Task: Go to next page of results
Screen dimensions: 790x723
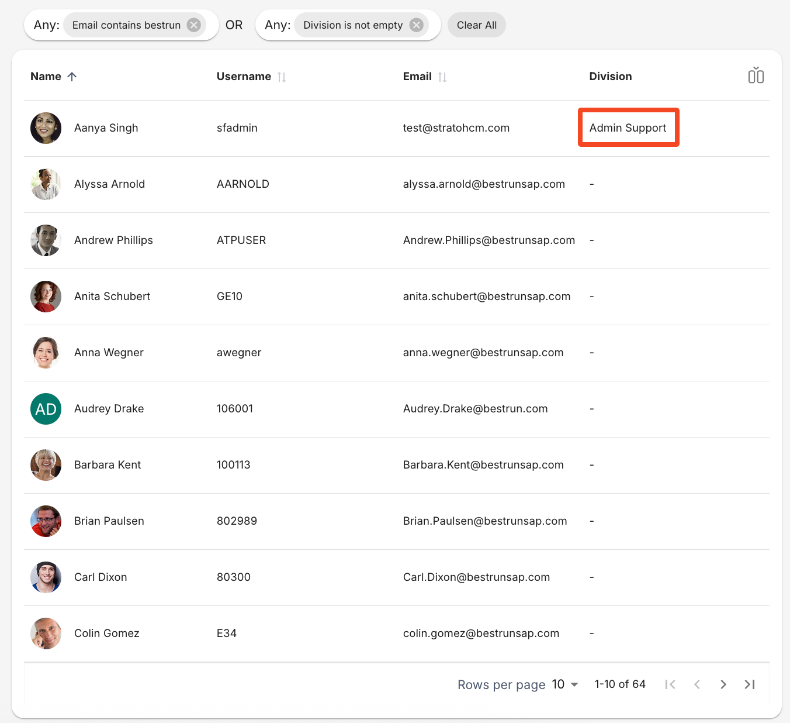Action: pyautogui.click(x=723, y=684)
